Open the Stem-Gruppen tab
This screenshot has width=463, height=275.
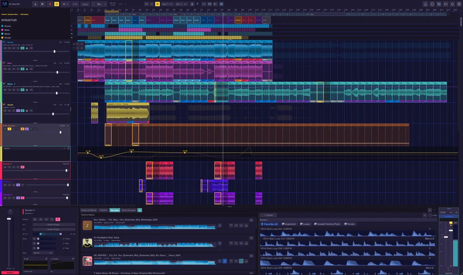pos(128,210)
